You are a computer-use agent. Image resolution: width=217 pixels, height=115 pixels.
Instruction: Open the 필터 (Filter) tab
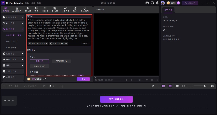[x=75, y=10]
